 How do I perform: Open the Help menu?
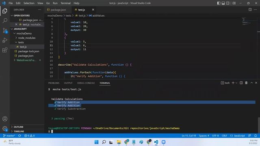pos(76,3)
